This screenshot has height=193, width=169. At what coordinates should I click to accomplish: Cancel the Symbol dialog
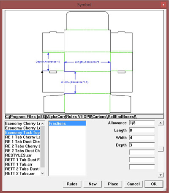(x=134, y=184)
